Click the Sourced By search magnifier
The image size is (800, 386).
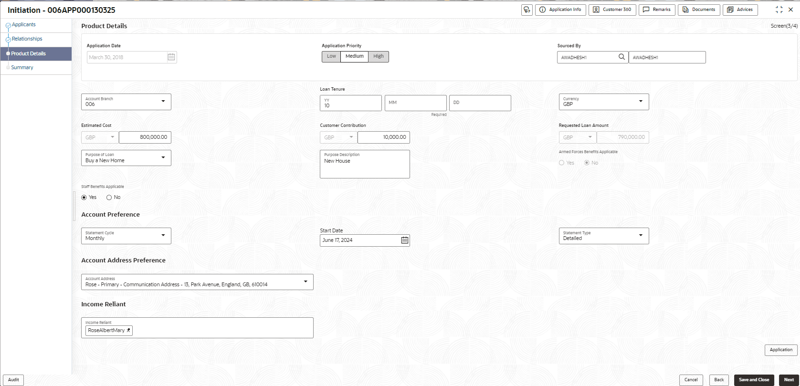click(x=621, y=57)
